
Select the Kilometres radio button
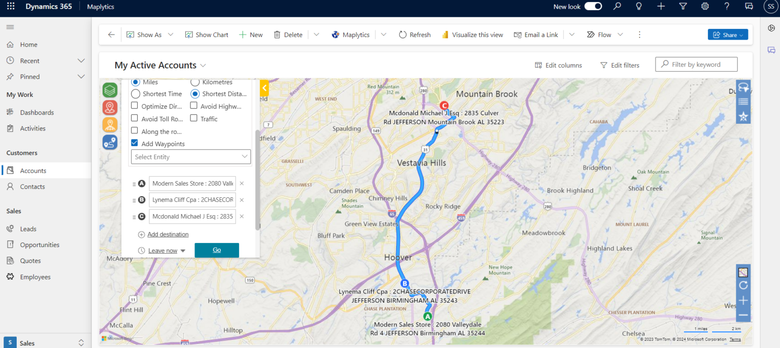[x=194, y=82]
